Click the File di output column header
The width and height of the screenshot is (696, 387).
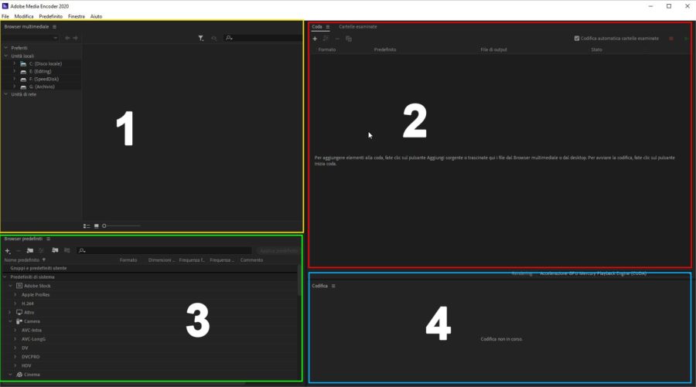[493, 49]
